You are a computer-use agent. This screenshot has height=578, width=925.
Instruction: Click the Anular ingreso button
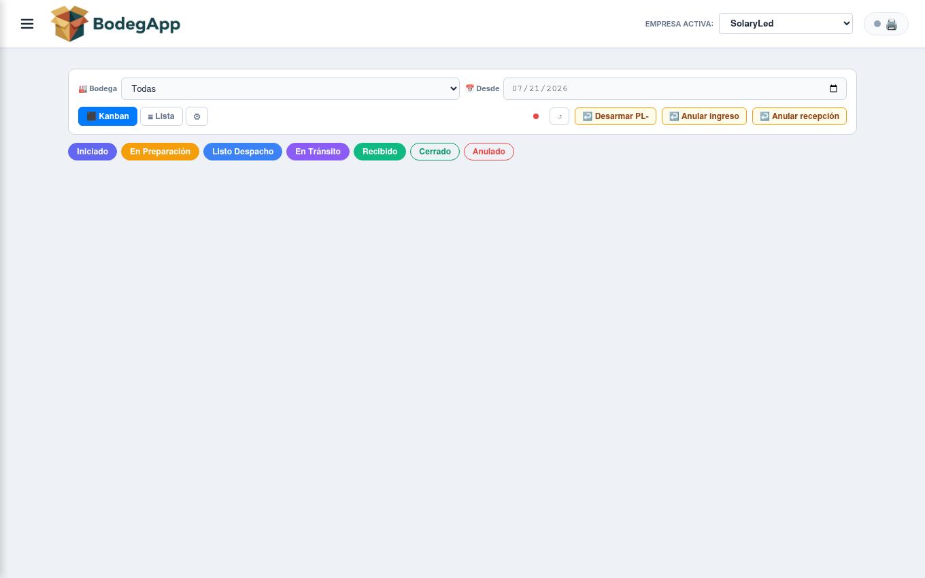704,116
